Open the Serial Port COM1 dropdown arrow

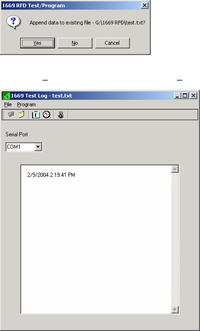click(x=38, y=147)
